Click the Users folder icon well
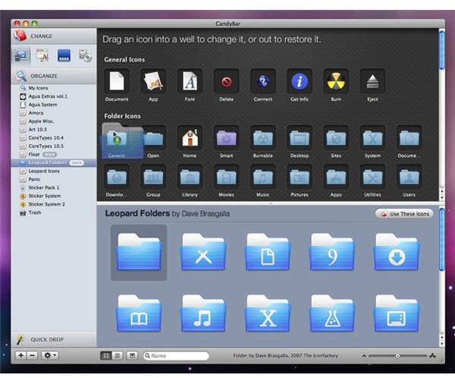This screenshot has height=378, width=455. pos(409,177)
